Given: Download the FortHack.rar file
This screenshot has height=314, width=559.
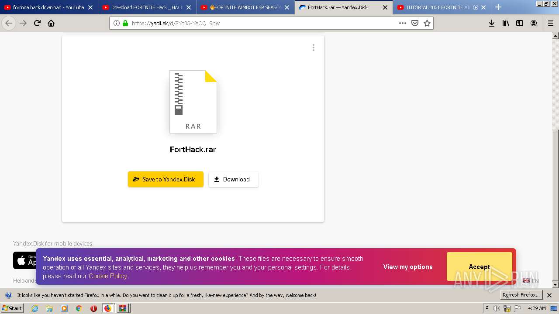Looking at the screenshot, I should click(234, 179).
